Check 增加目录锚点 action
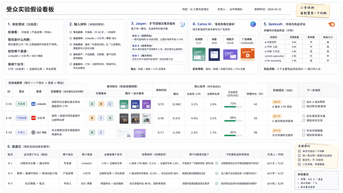The height and width of the screenshot is (193, 343). 304,135
